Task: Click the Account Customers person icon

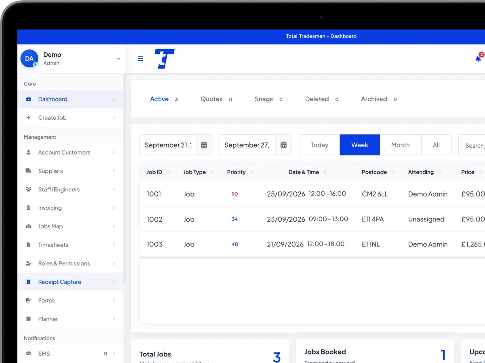Action: [x=28, y=153]
